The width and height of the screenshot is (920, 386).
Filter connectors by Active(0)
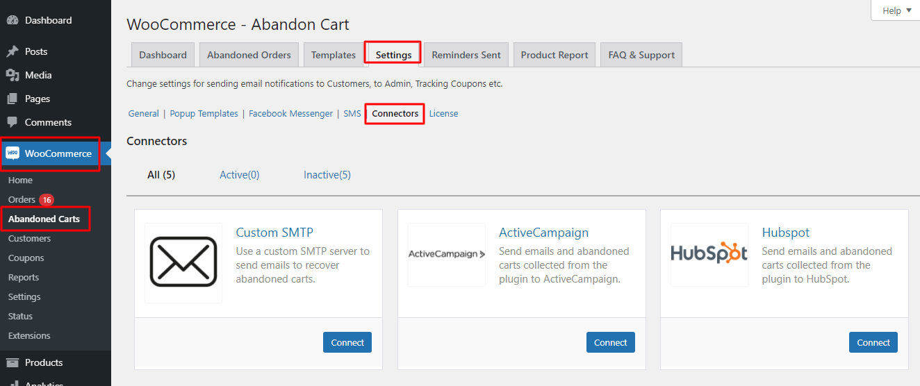click(240, 175)
